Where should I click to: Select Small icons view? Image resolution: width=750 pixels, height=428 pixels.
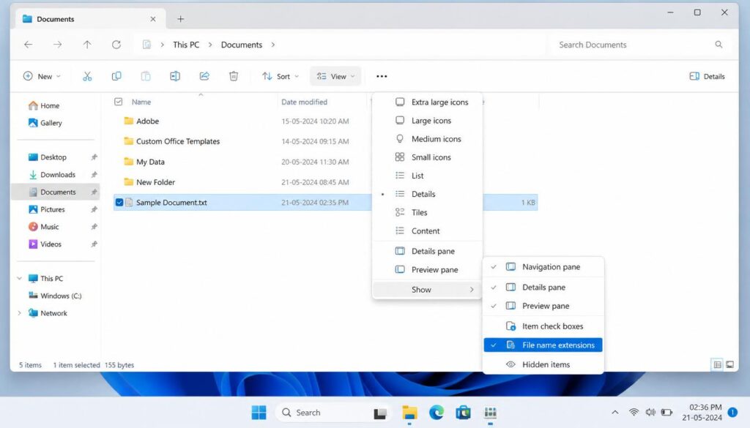click(x=427, y=157)
